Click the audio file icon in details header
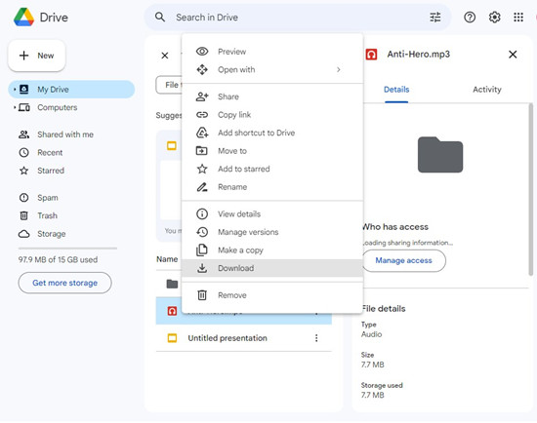Viewport: 537px width, 423px height. pos(372,55)
